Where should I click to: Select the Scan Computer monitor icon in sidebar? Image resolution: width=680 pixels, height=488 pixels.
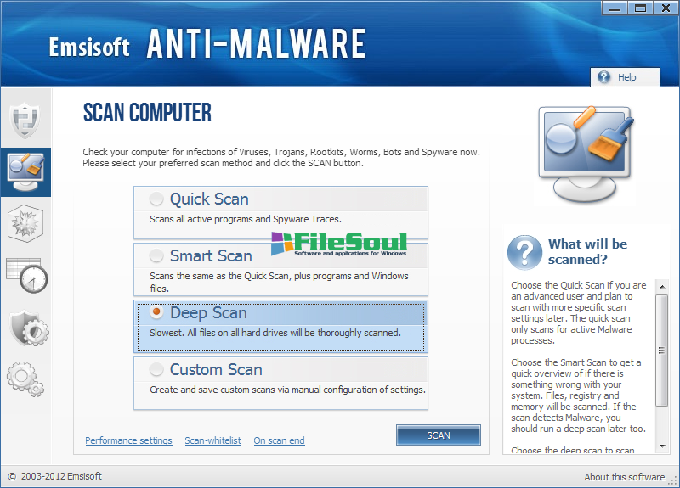pos(25,170)
